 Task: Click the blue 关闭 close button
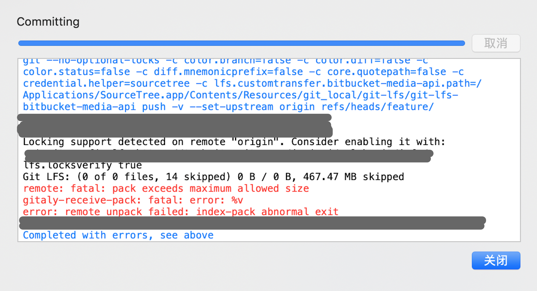(x=496, y=261)
